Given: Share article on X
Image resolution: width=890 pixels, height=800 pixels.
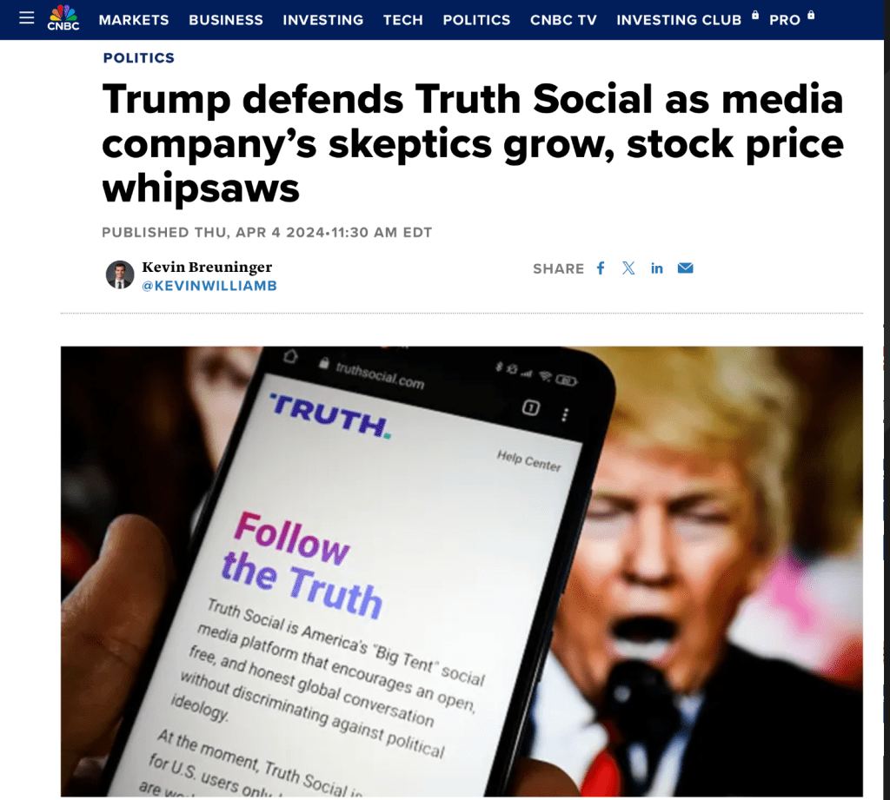Looking at the screenshot, I should click(628, 268).
